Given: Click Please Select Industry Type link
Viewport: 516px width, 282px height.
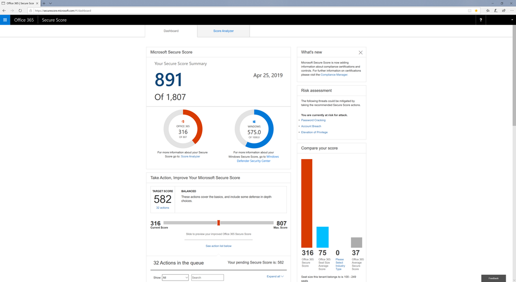Looking at the screenshot, I should [x=340, y=264].
